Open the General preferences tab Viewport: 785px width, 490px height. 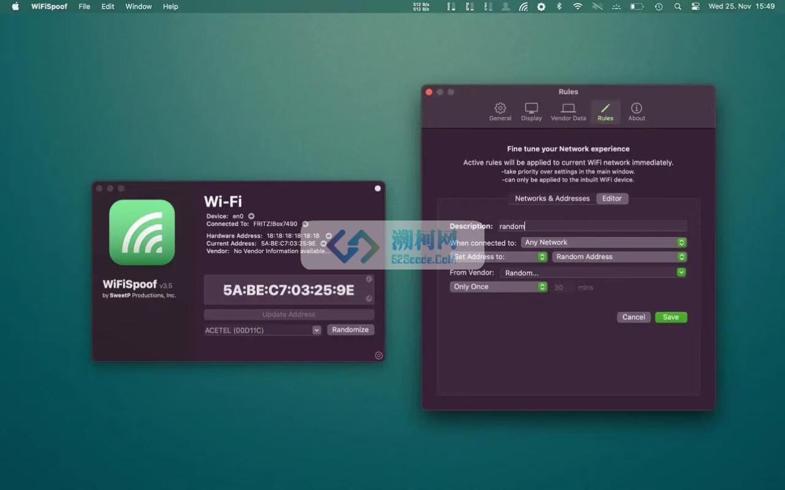[x=500, y=111]
